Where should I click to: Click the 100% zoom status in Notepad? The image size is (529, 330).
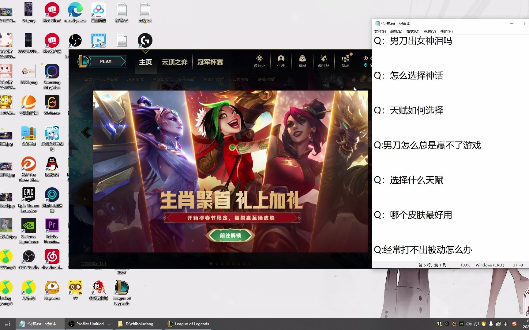(x=465, y=265)
